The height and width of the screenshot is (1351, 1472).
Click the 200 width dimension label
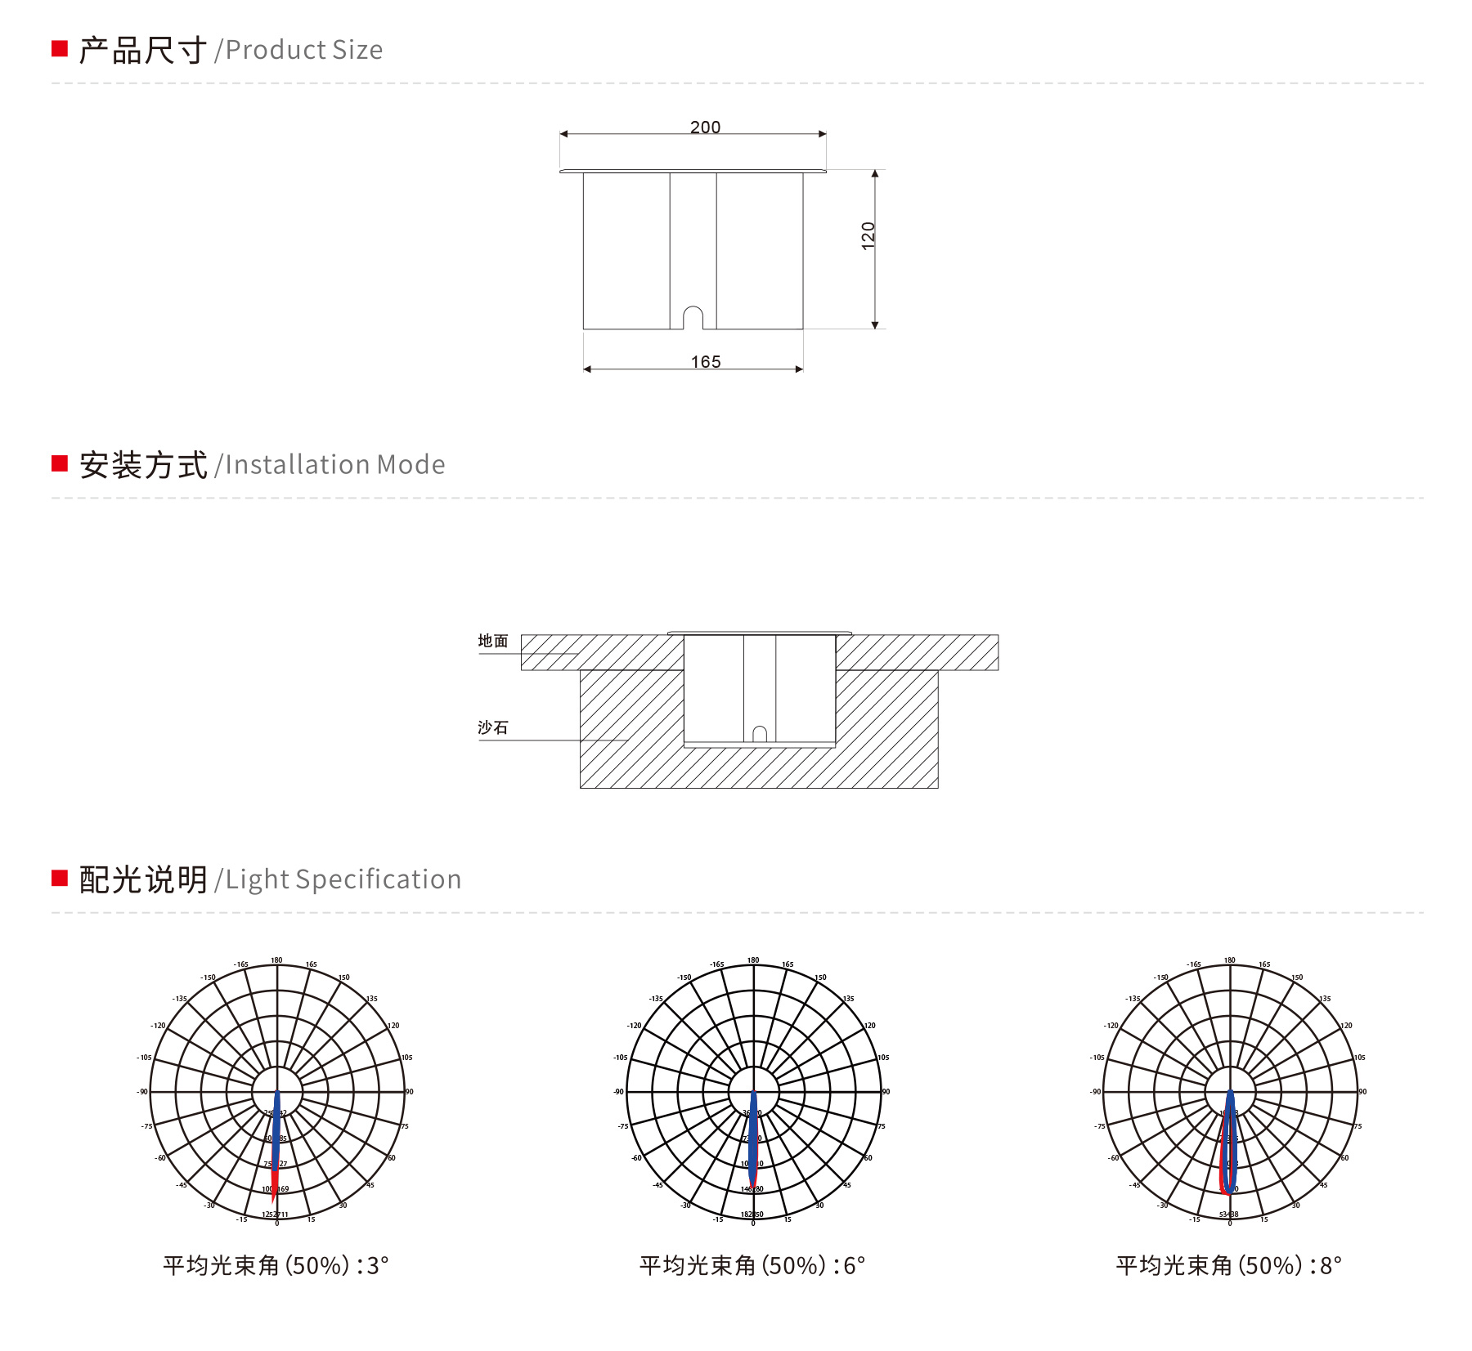tap(705, 127)
